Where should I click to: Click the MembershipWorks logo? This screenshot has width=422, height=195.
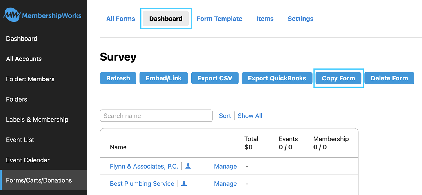(x=42, y=15)
